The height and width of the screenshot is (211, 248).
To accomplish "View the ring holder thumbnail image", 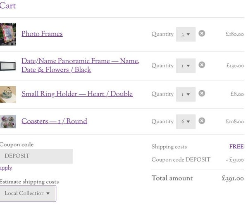I will tap(8, 94).
